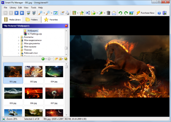
Task: Print the current image
Action: (67, 13)
